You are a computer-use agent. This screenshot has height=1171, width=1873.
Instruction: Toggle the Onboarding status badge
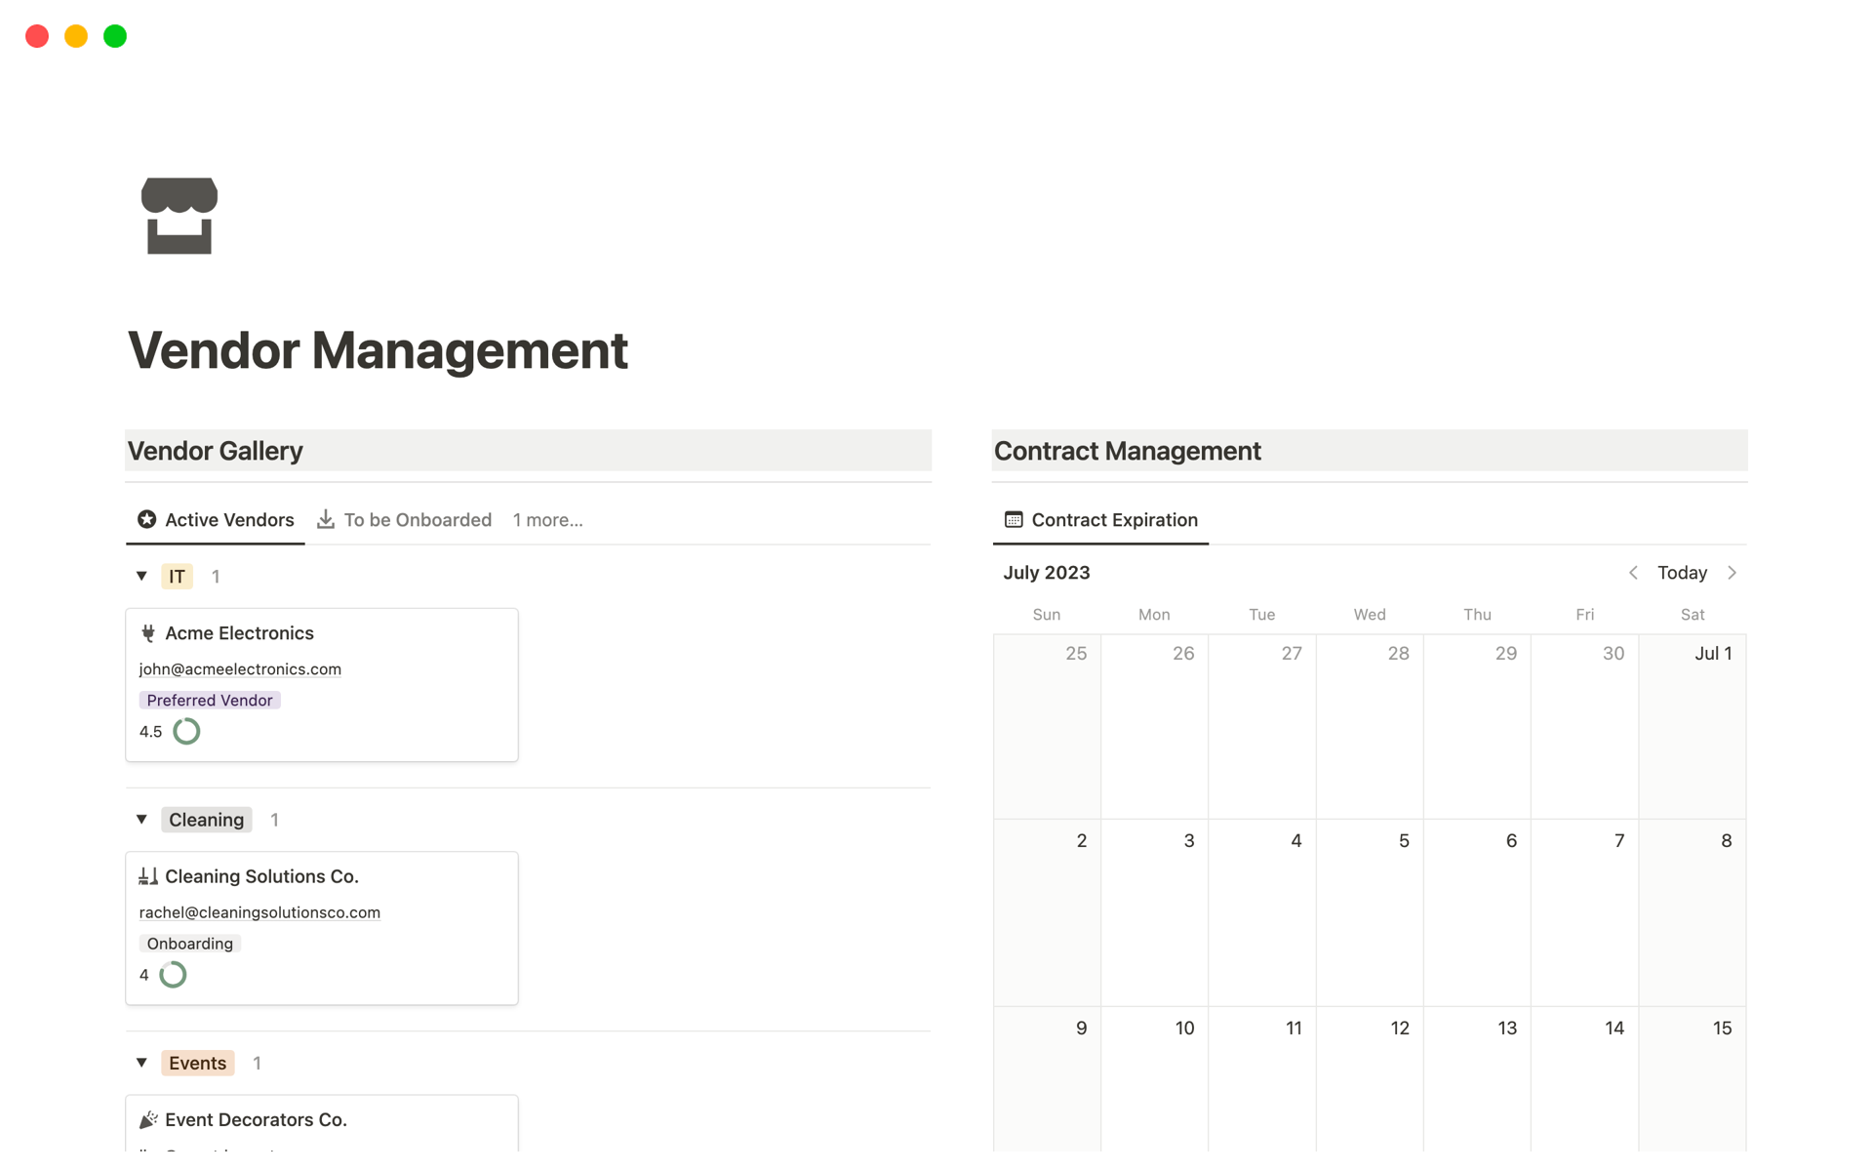pos(189,943)
